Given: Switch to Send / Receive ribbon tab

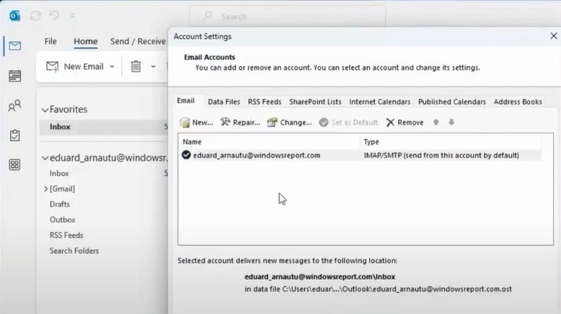Looking at the screenshot, I should click(x=138, y=42).
